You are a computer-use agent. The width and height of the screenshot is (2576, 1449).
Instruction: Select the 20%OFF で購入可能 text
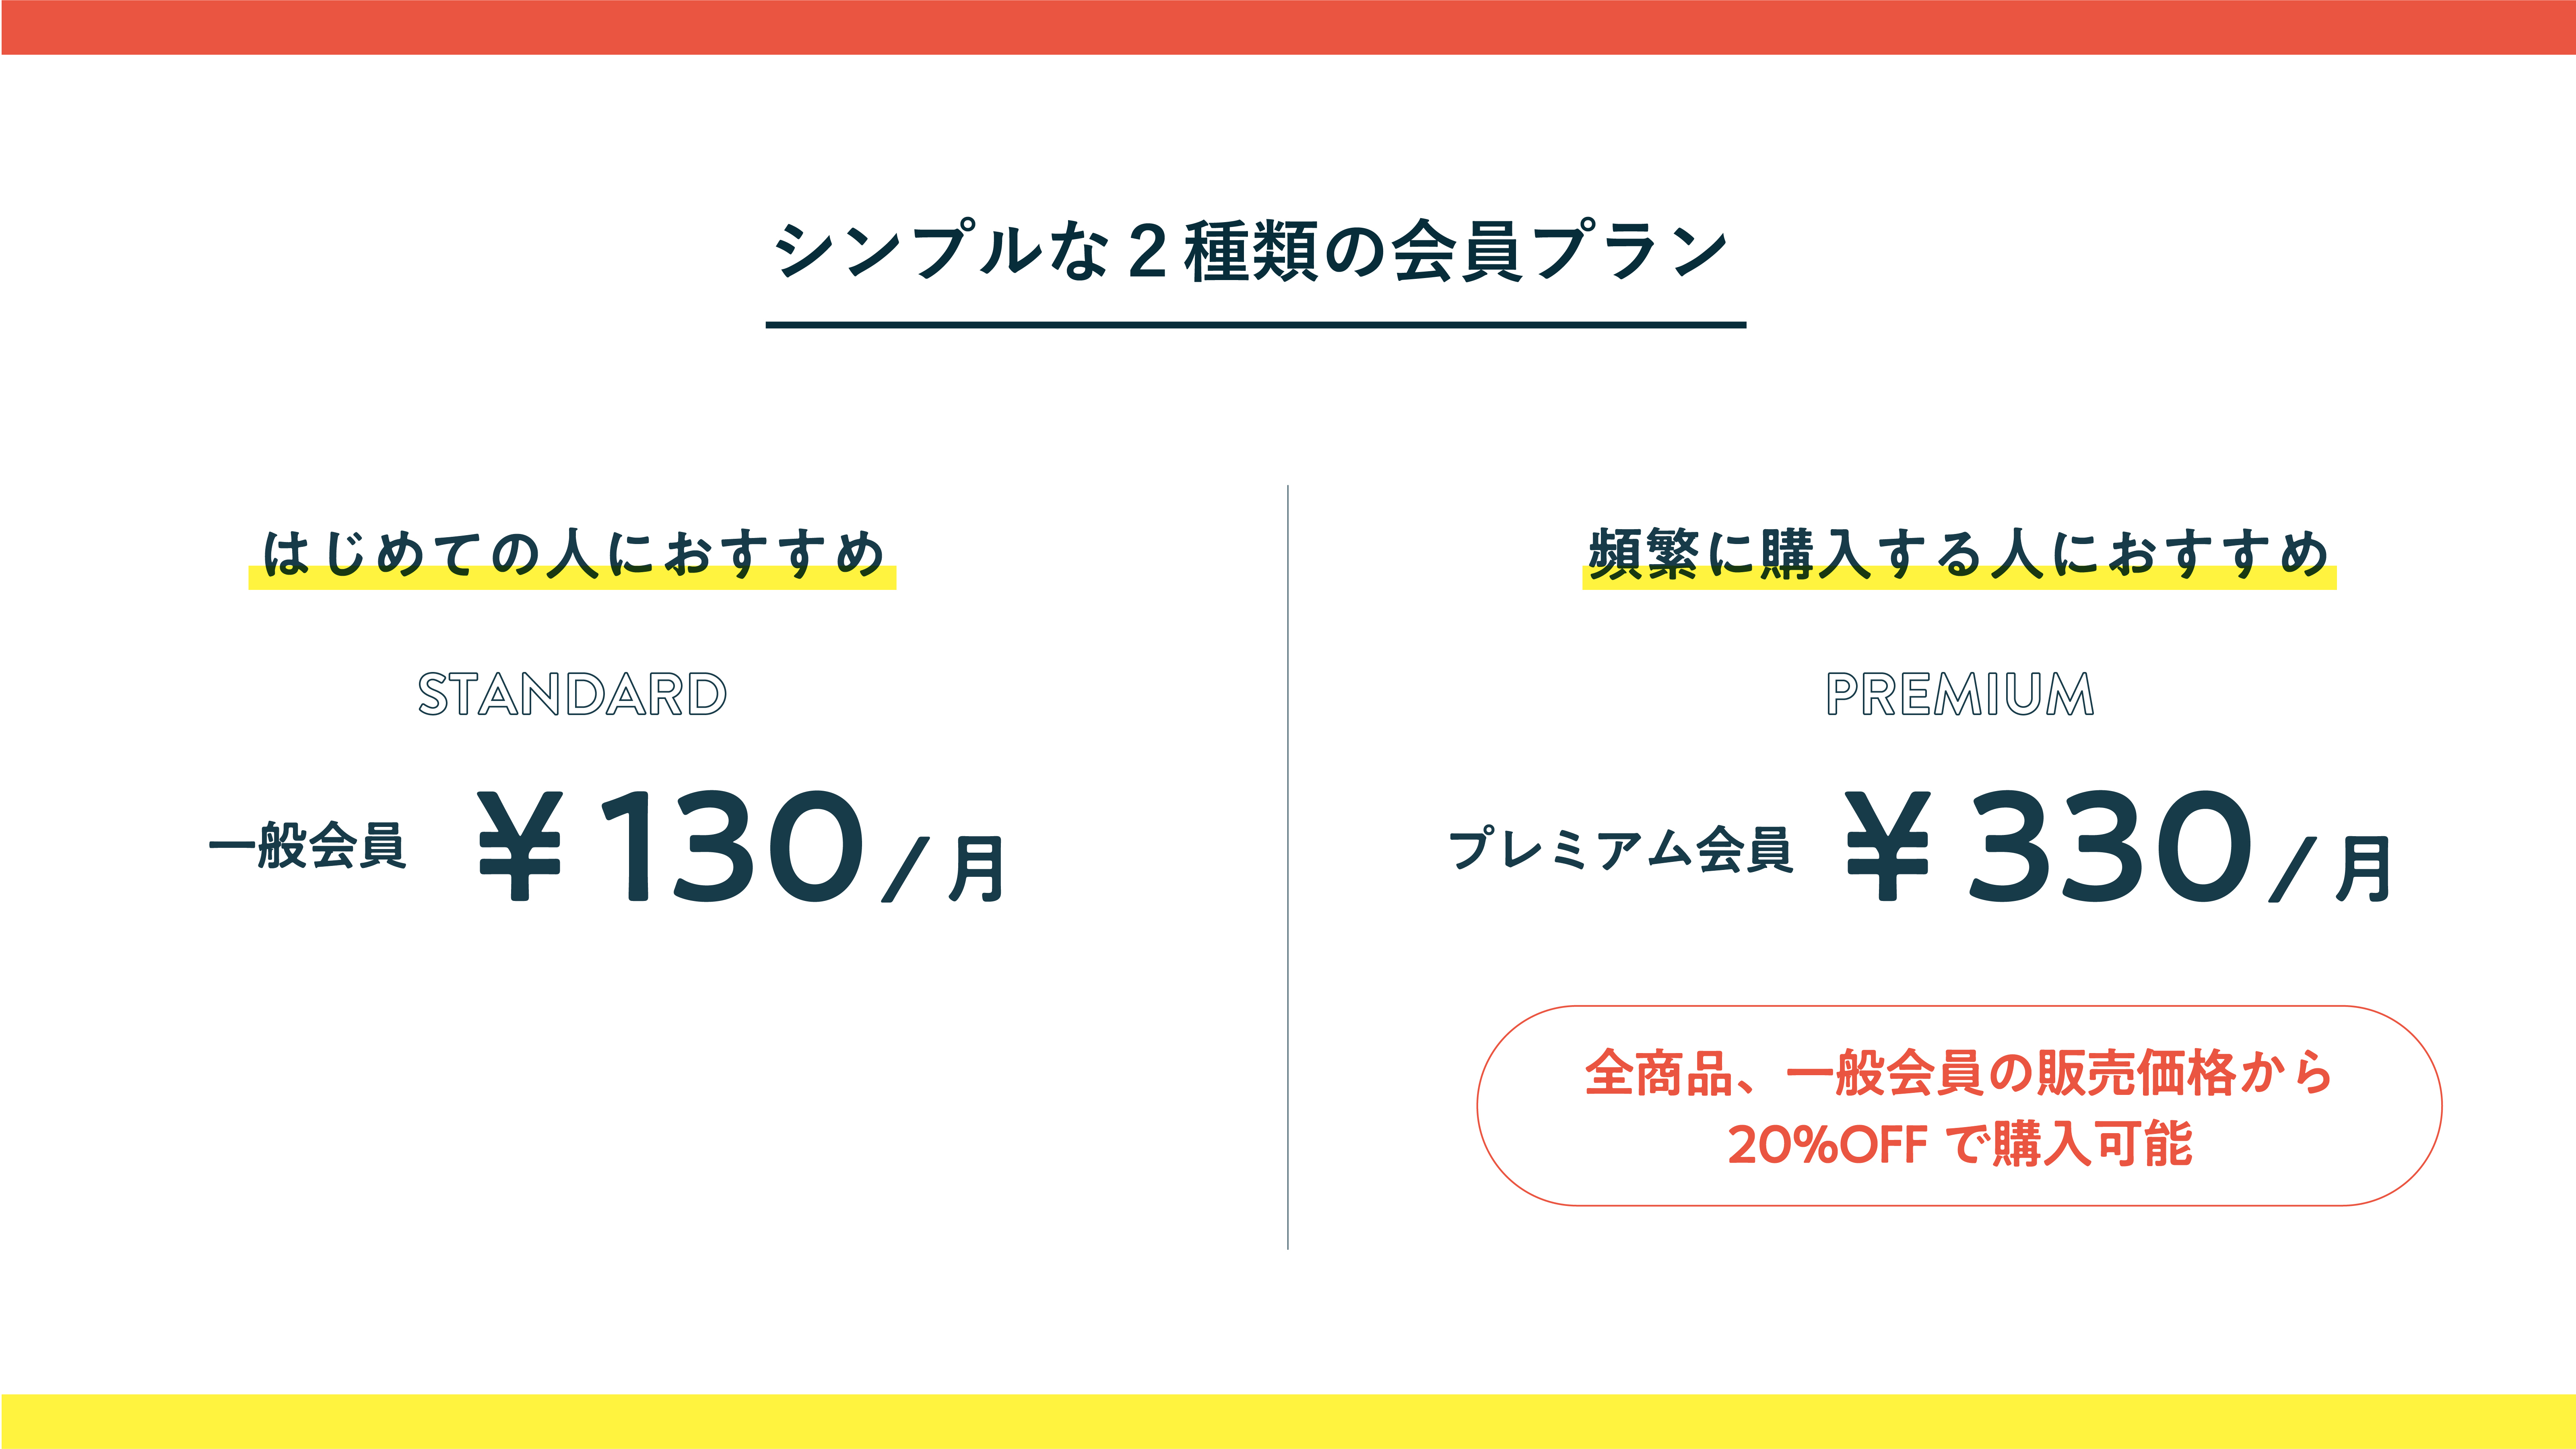tap(1958, 1144)
